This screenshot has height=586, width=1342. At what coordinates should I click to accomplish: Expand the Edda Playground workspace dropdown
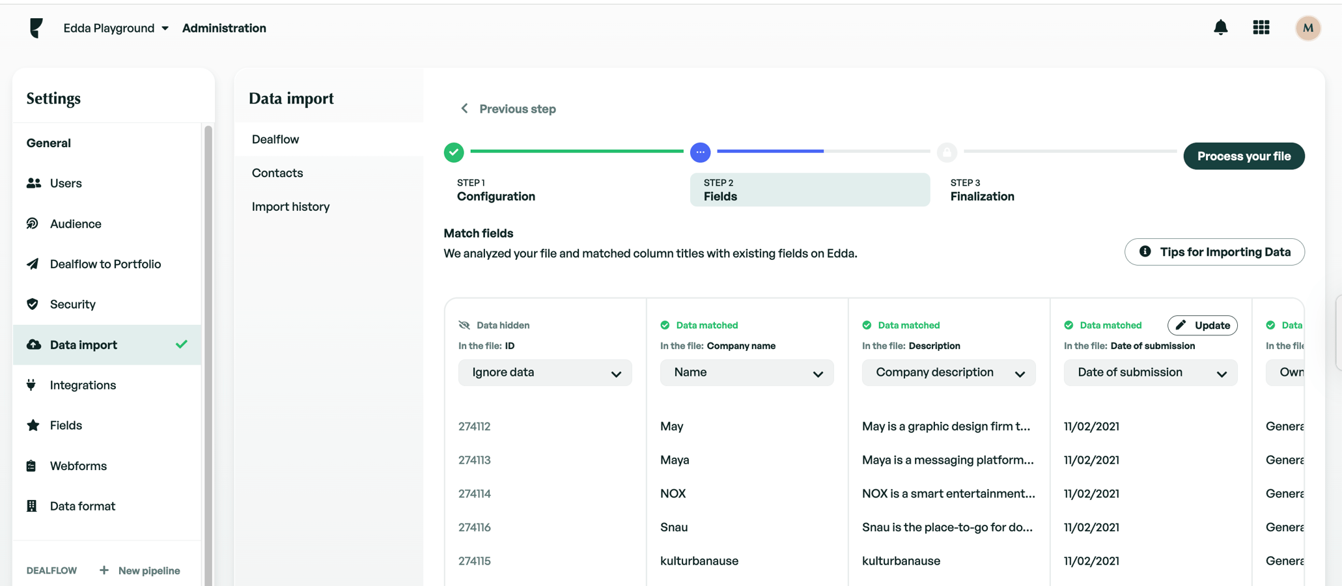pos(116,28)
